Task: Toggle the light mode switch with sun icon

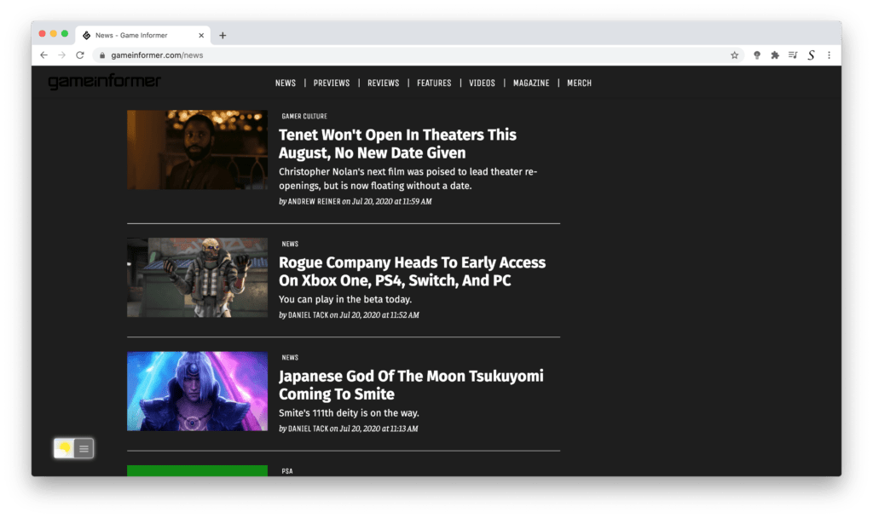Action: (64, 448)
